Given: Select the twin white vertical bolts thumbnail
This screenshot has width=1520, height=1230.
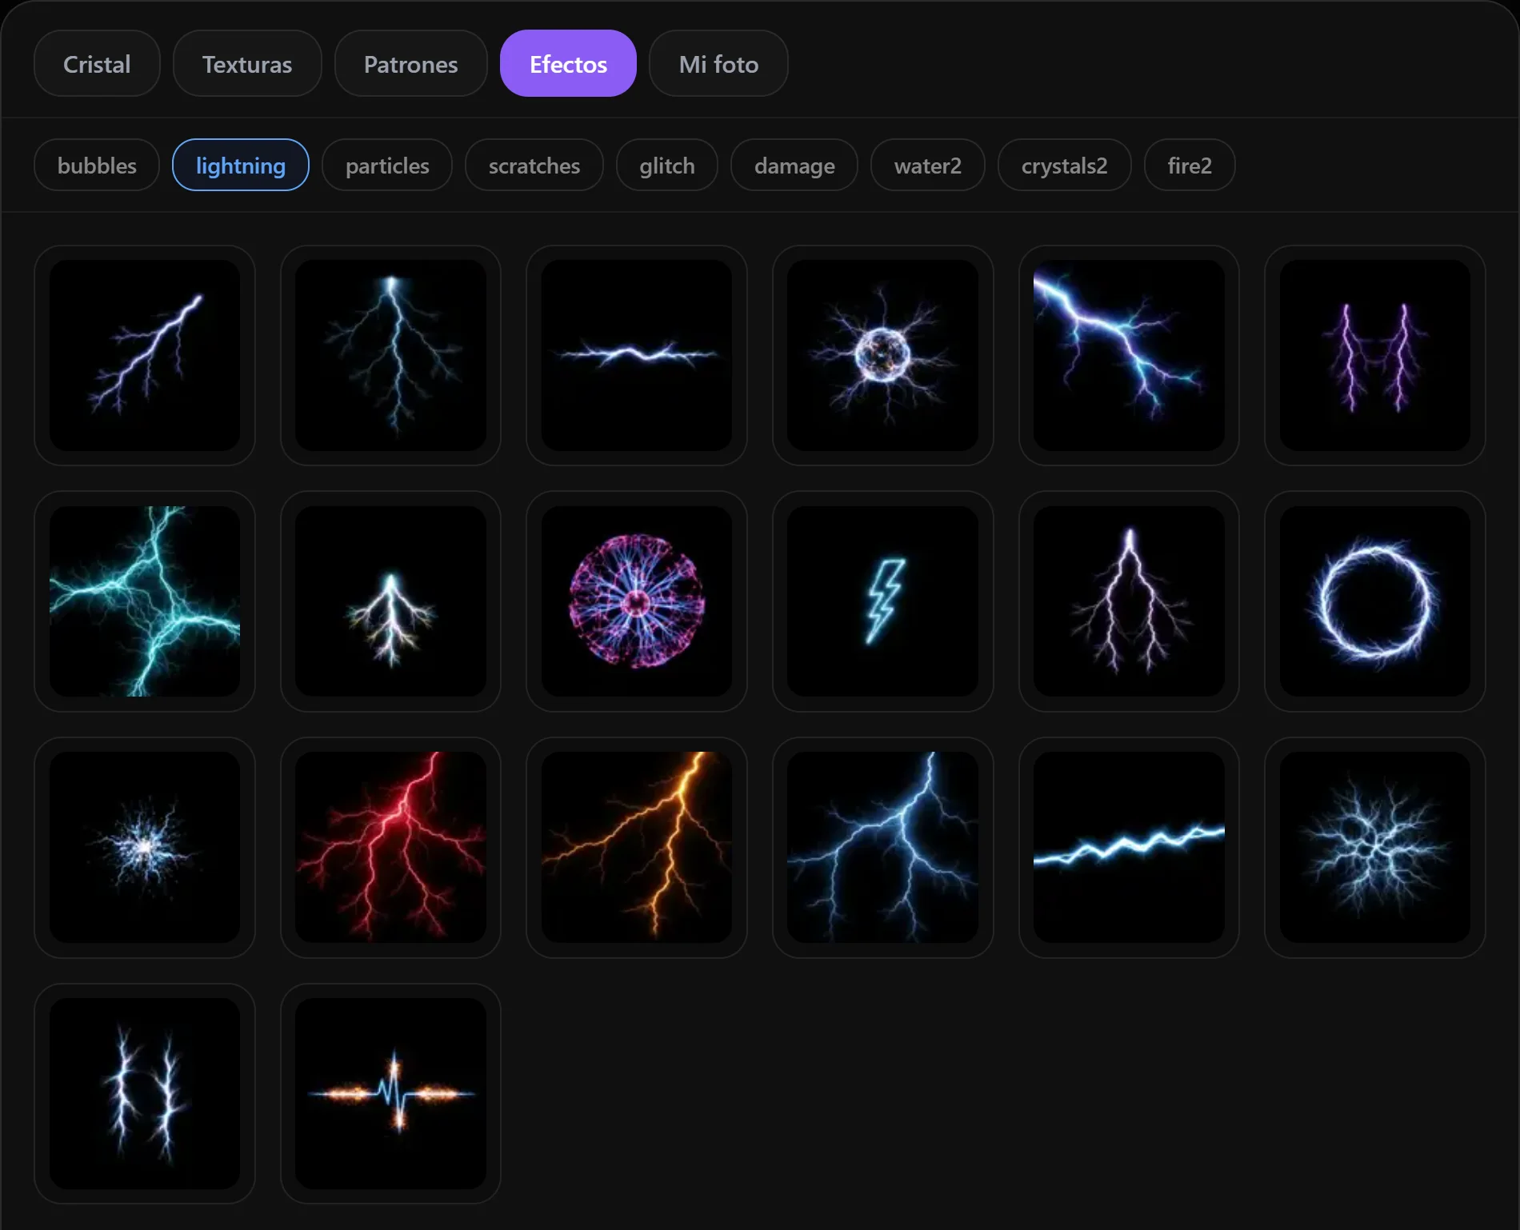Looking at the screenshot, I should coord(145,1093).
